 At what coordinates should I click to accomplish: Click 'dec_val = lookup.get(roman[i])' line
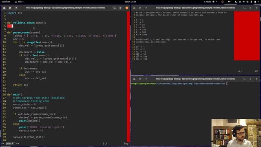42,45
